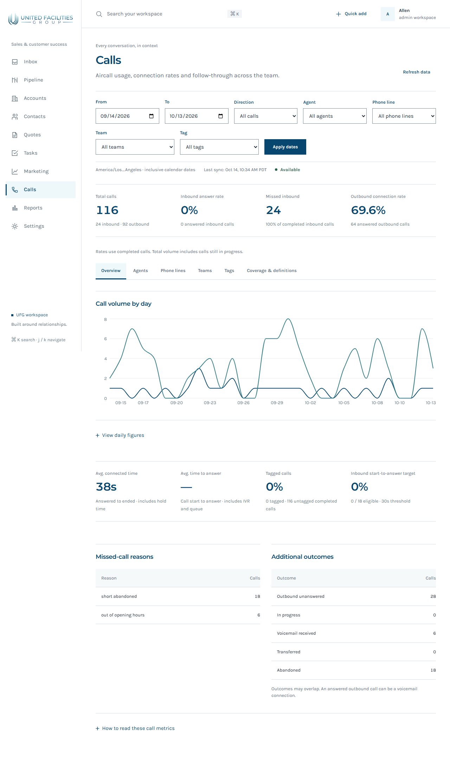Switch to the Phone lines tab
This screenshot has width=450, height=757.
point(173,271)
